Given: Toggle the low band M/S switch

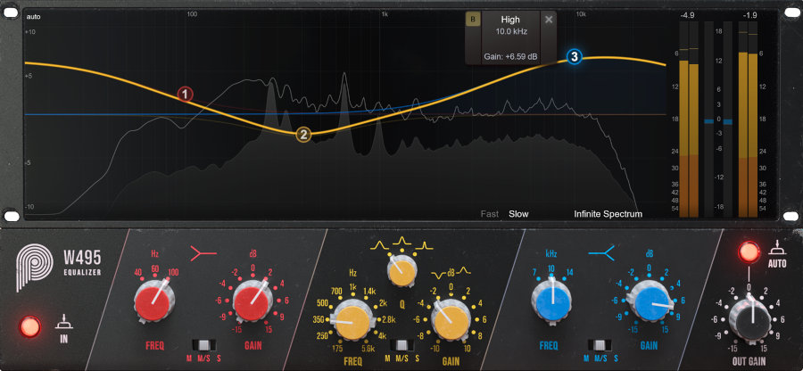Looking at the screenshot, I should tap(203, 344).
